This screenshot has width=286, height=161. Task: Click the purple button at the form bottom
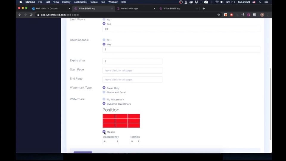[x=83, y=152]
